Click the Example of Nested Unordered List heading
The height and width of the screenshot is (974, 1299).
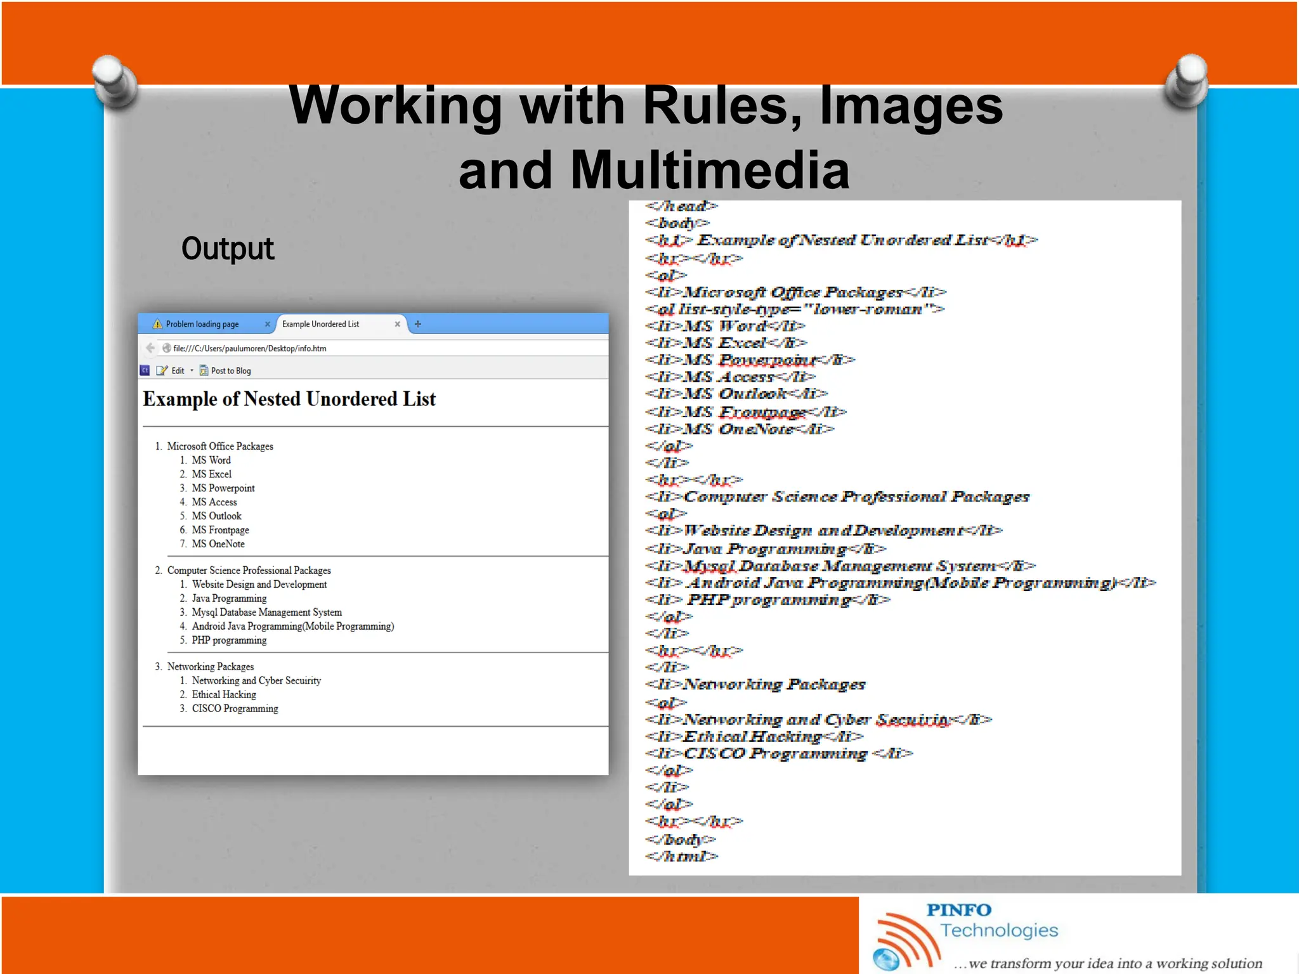pos(289,399)
